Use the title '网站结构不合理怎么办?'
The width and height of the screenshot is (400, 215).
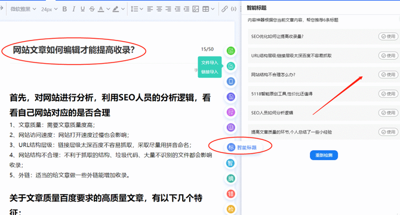[x=388, y=74]
